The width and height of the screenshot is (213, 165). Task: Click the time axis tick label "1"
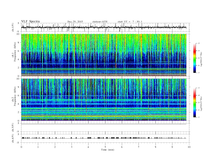click(x=38, y=147)
